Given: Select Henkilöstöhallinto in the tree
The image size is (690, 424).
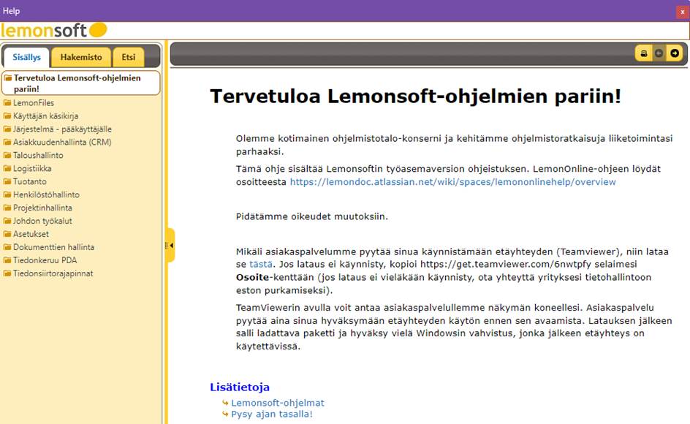Looking at the screenshot, I should pos(46,194).
